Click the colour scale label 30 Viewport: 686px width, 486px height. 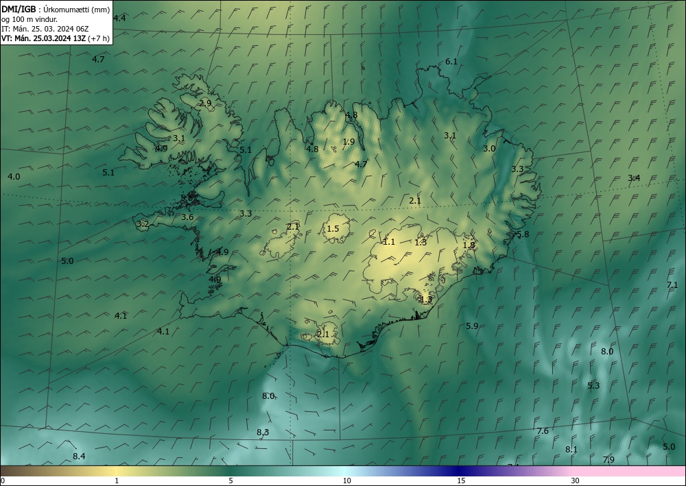point(576,481)
